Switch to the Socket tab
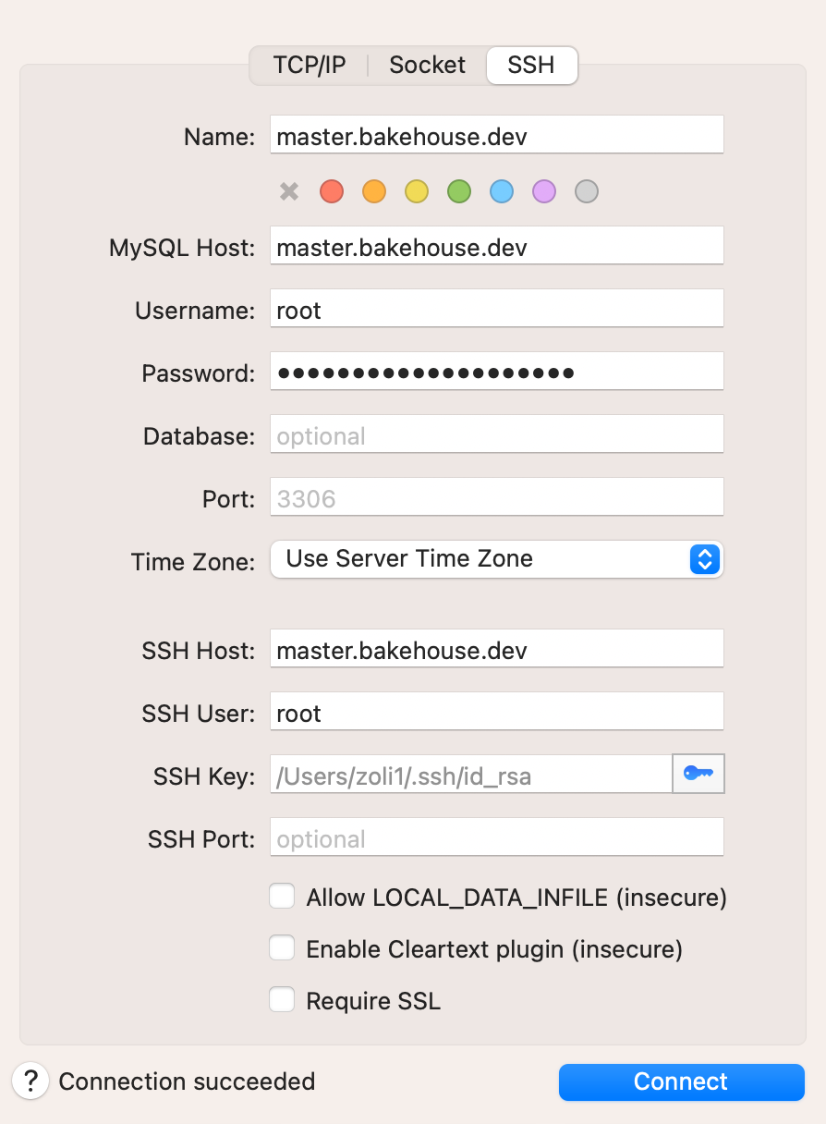Viewport: 826px width, 1124px height. pos(427,66)
